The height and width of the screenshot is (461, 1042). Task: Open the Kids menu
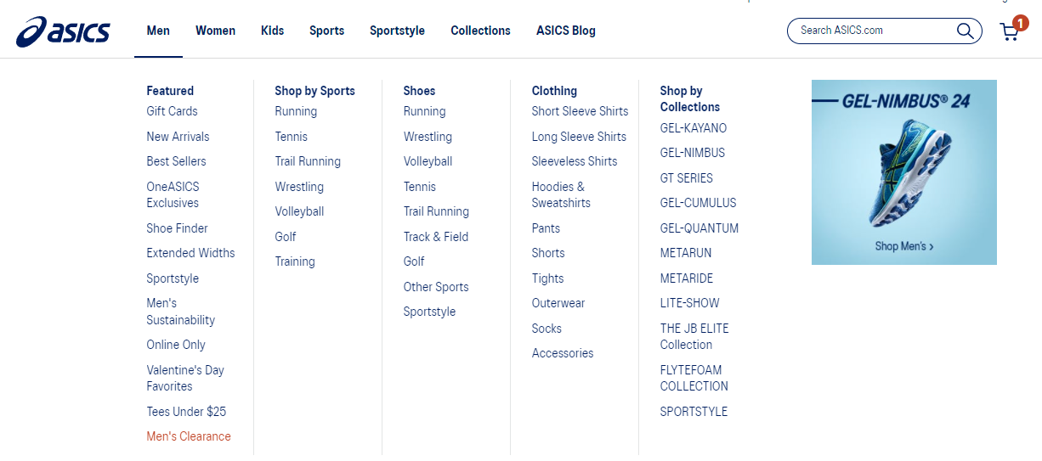coord(272,31)
